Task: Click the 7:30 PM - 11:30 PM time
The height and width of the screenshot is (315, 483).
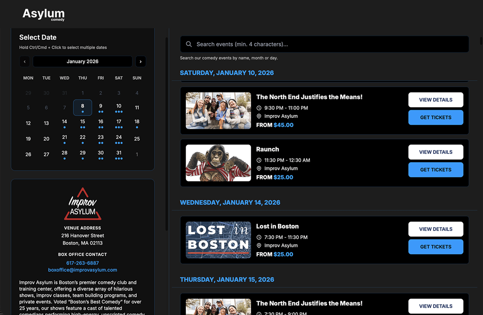Action: click(286, 237)
